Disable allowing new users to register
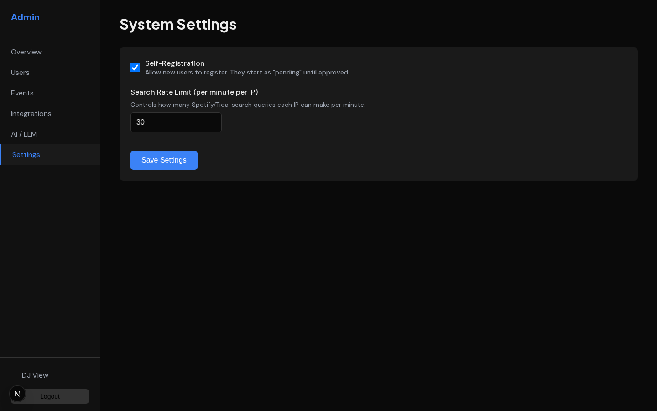This screenshot has height=411, width=657. point(135,68)
